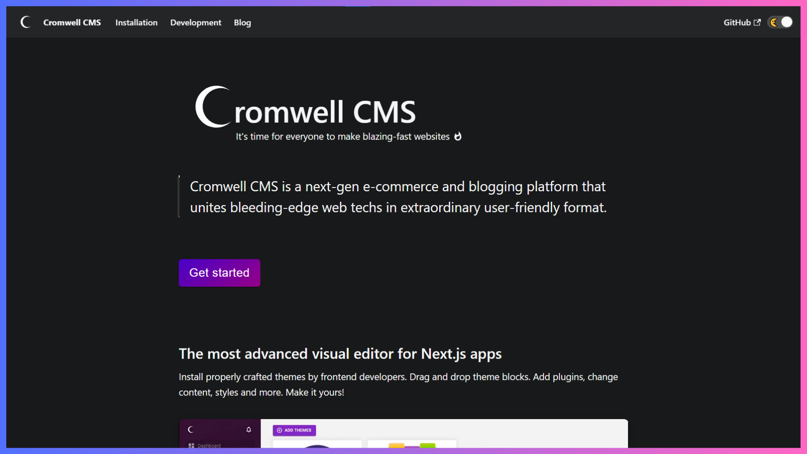Click the Cromwell CMS navbar title
Viewport: 807px width, 454px height.
72,23
